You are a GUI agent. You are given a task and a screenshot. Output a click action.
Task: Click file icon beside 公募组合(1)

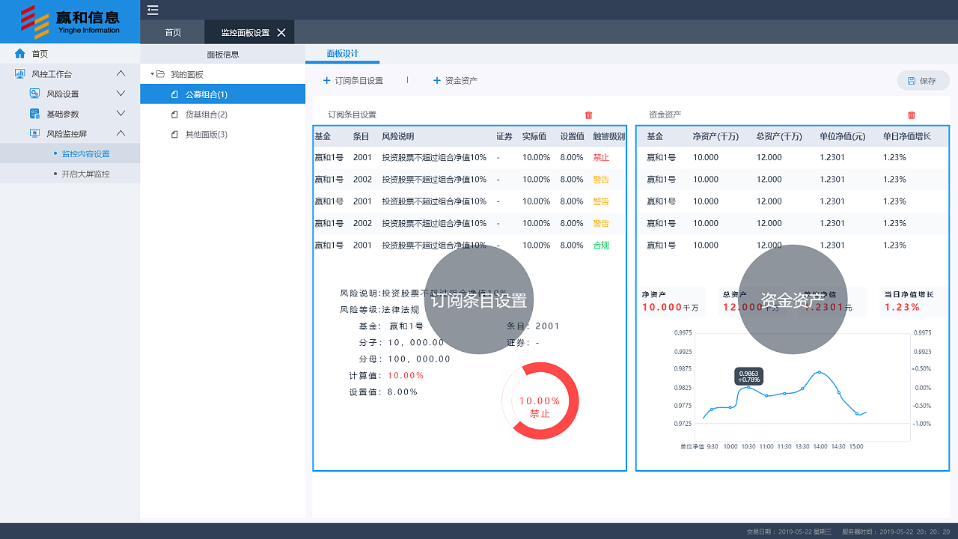[x=174, y=94]
